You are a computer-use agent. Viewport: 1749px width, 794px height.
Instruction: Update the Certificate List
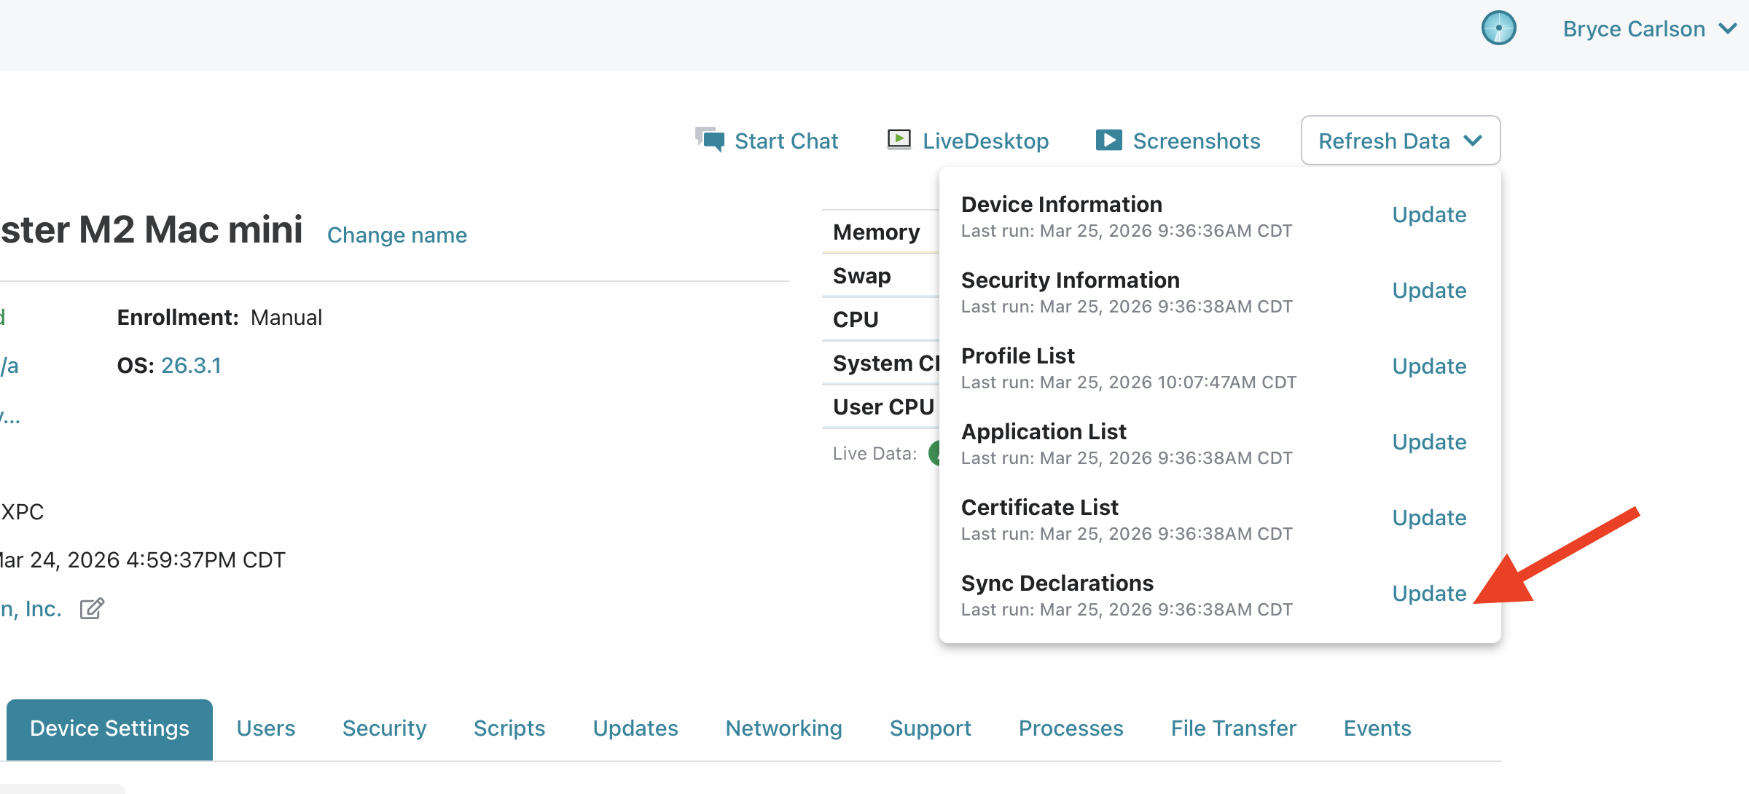1429,518
